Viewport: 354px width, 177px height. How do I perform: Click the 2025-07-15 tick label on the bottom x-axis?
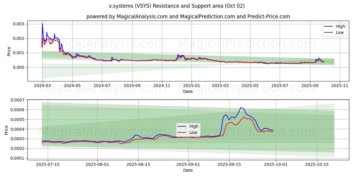[48, 164]
